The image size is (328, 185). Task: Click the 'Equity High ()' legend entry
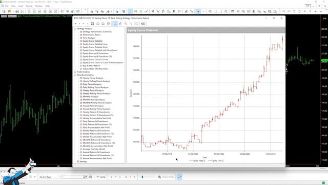tap(197, 161)
